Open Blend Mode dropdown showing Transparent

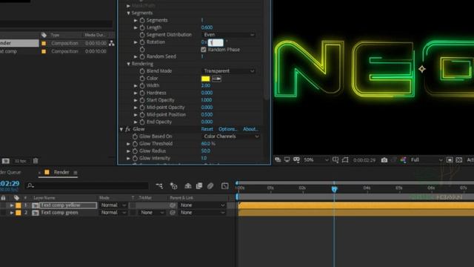(229, 71)
